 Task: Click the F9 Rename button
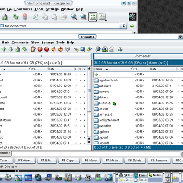[x=159, y=161]
